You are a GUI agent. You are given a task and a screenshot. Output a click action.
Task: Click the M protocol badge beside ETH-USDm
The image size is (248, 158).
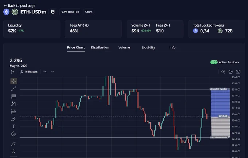(x=53, y=12)
